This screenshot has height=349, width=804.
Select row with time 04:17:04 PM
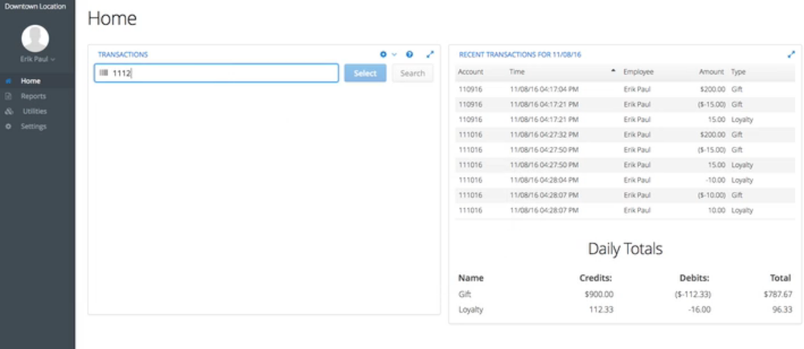[x=625, y=89]
